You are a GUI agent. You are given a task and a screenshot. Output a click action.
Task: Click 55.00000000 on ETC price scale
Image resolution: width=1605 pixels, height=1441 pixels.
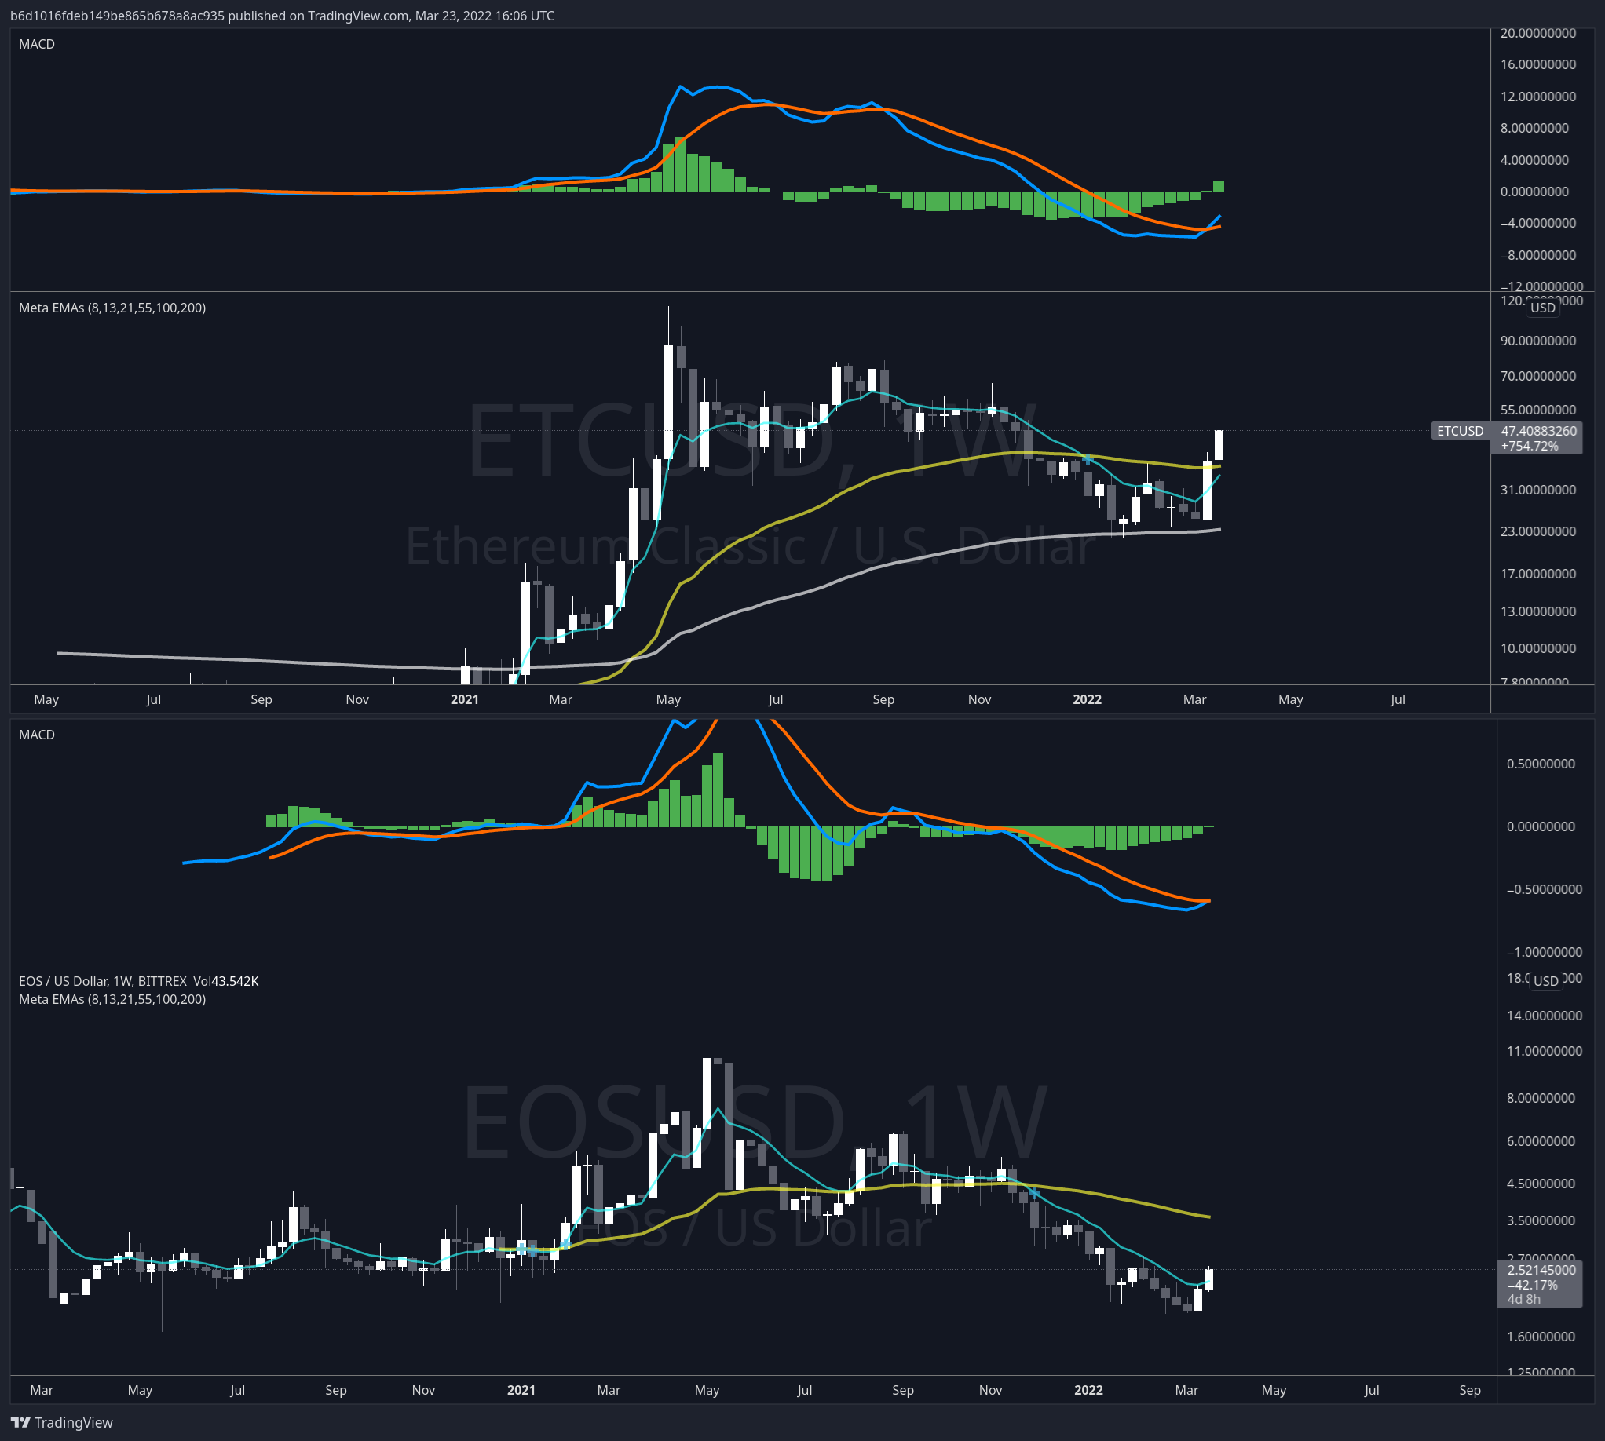point(1537,410)
